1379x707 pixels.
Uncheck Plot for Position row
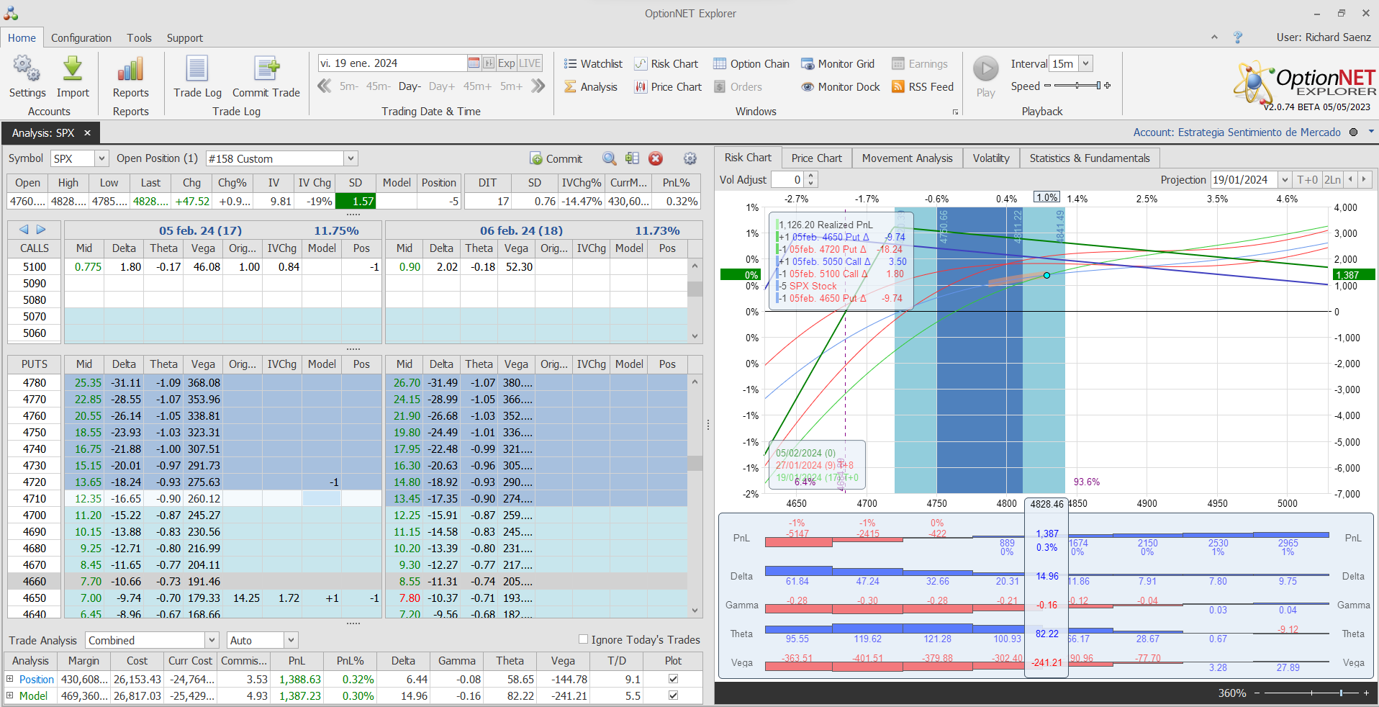673,679
